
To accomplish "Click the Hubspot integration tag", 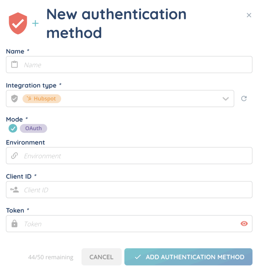I will coord(42,99).
